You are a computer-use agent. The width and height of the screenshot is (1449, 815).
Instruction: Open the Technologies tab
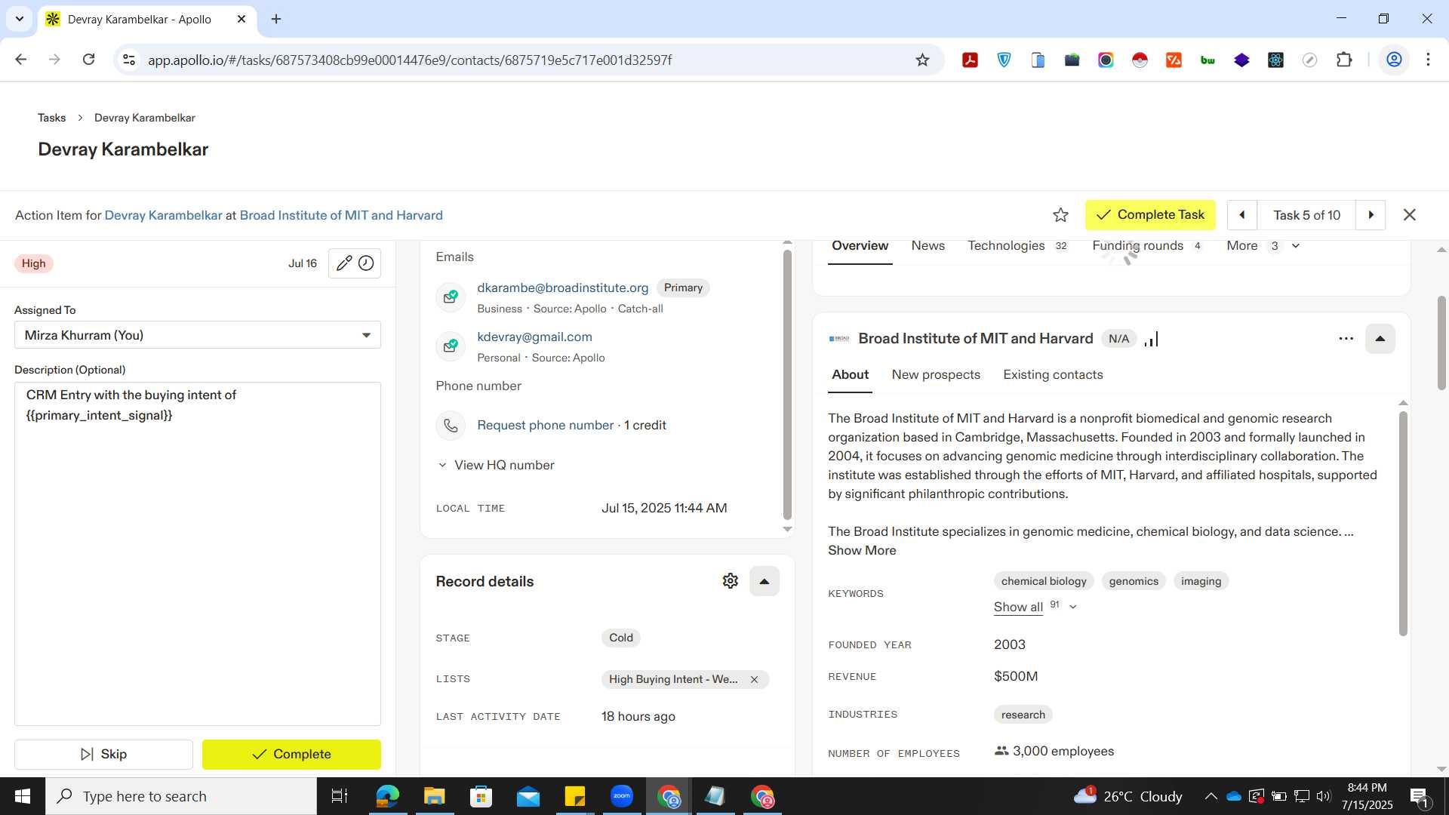click(1017, 246)
